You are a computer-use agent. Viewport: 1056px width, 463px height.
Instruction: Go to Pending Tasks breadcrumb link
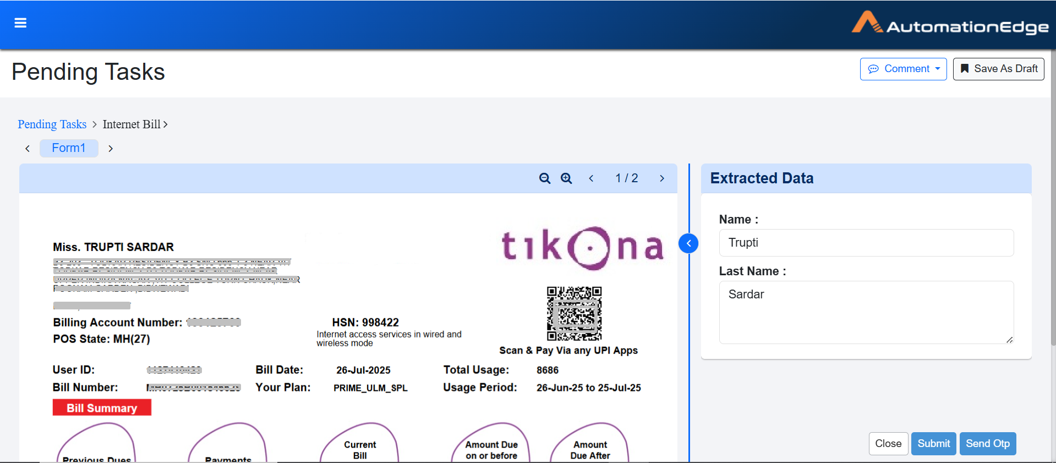52,124
